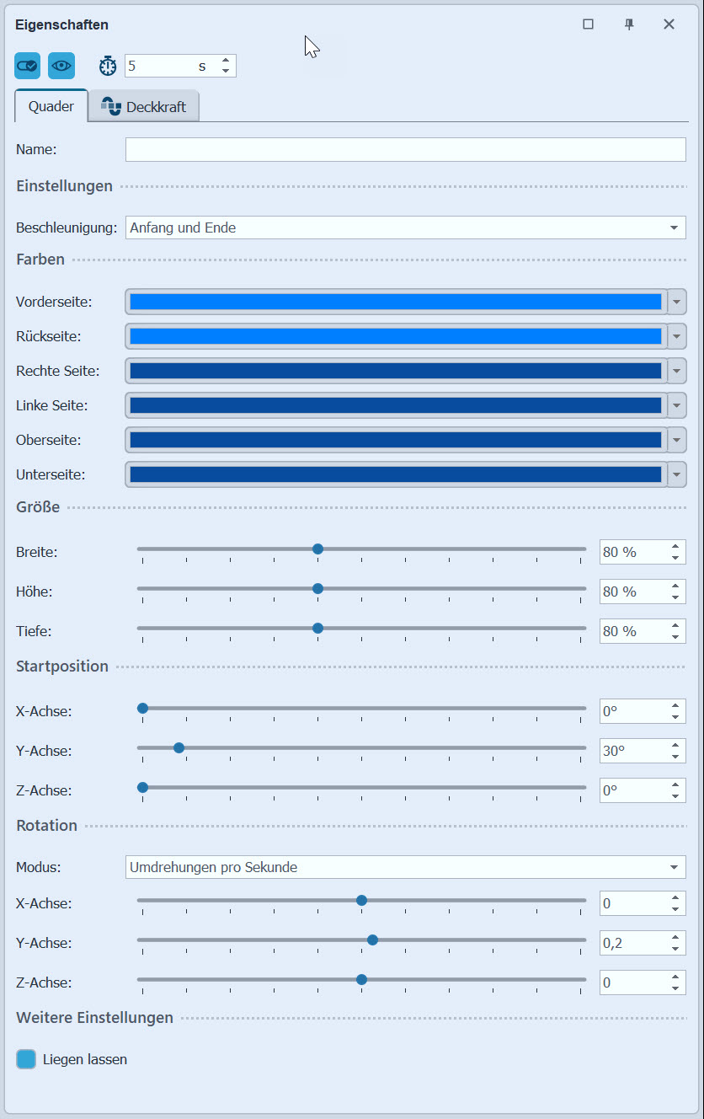Click the Startposition Y-Achse slider handle
The width and height of the screenshot is (704, 1119).
click(x=179, y=747)
